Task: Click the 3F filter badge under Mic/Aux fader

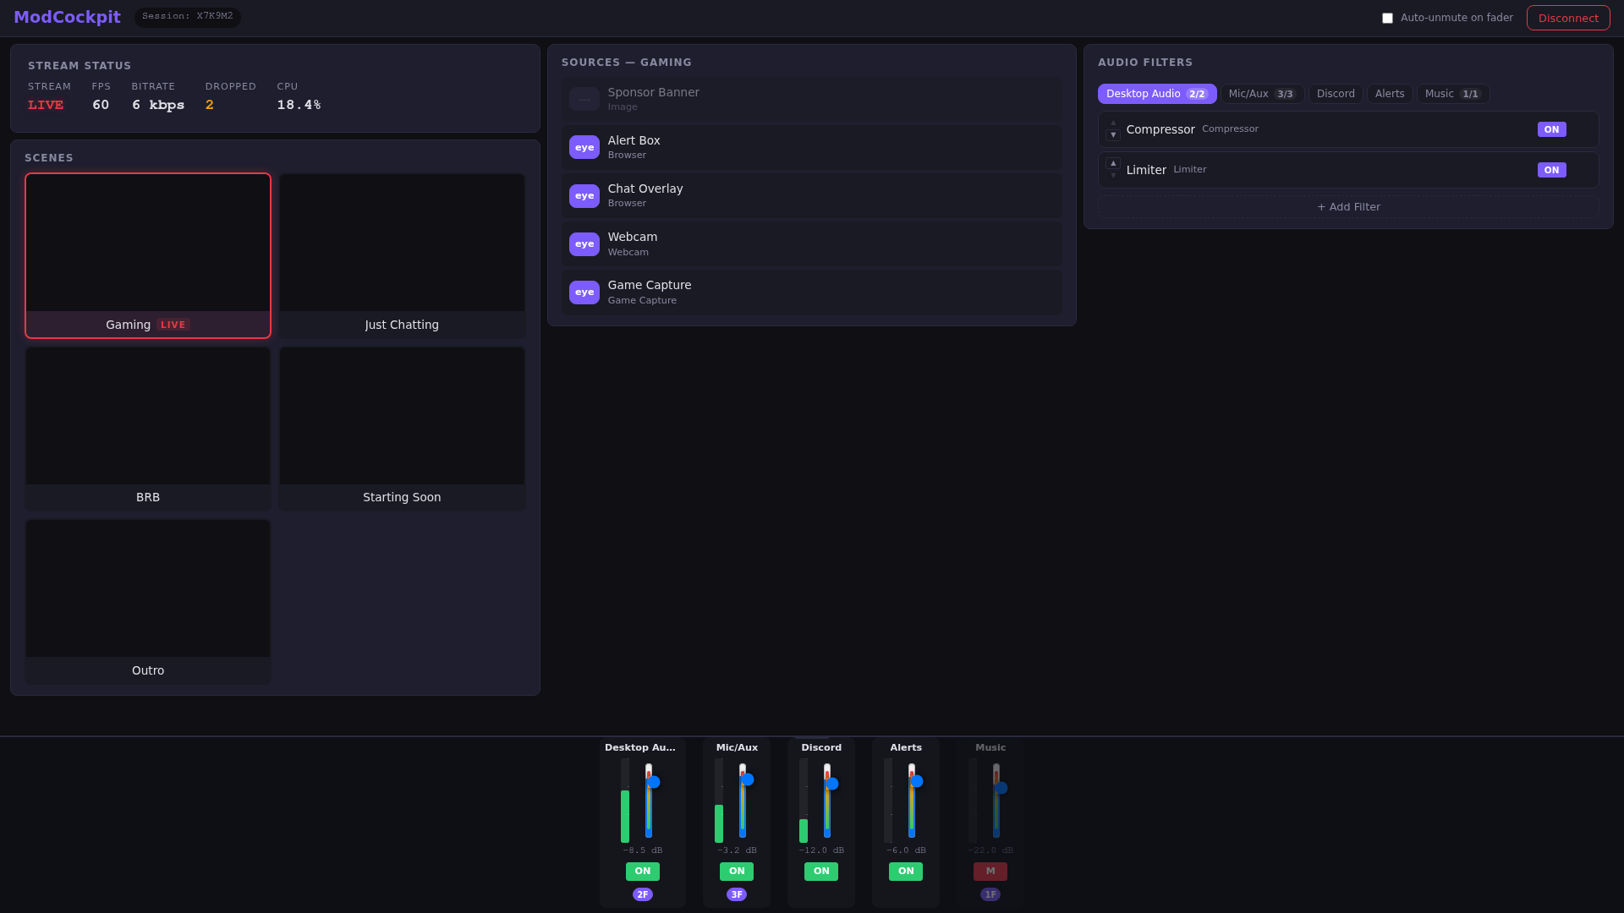Action: 736,894
